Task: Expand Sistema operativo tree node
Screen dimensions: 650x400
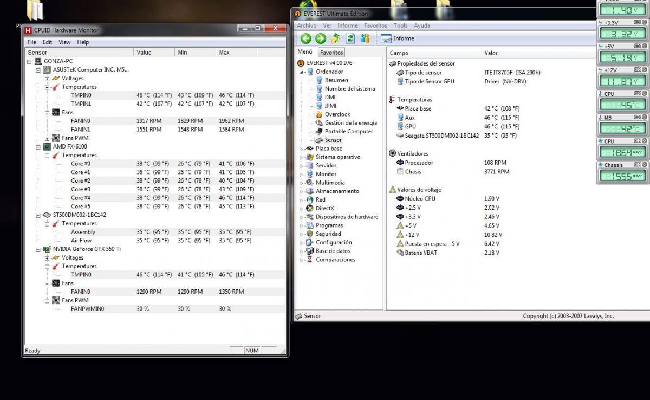Action: pyautogui.click(x=302, y=157)
